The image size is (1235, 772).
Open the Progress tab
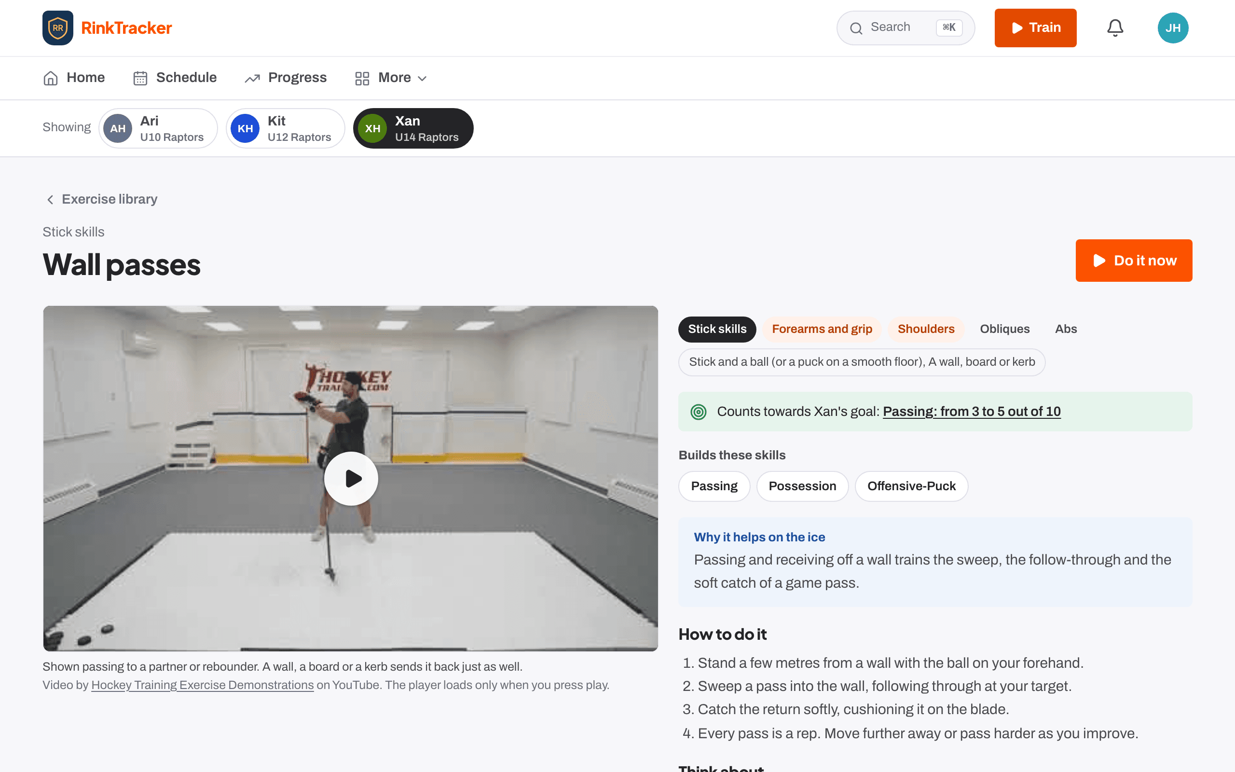[x=286, y=78]
